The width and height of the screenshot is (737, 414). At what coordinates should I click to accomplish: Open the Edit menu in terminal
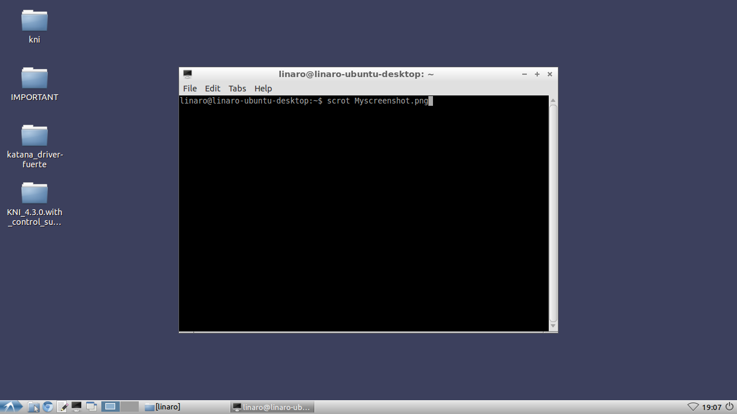coord(212,89)
